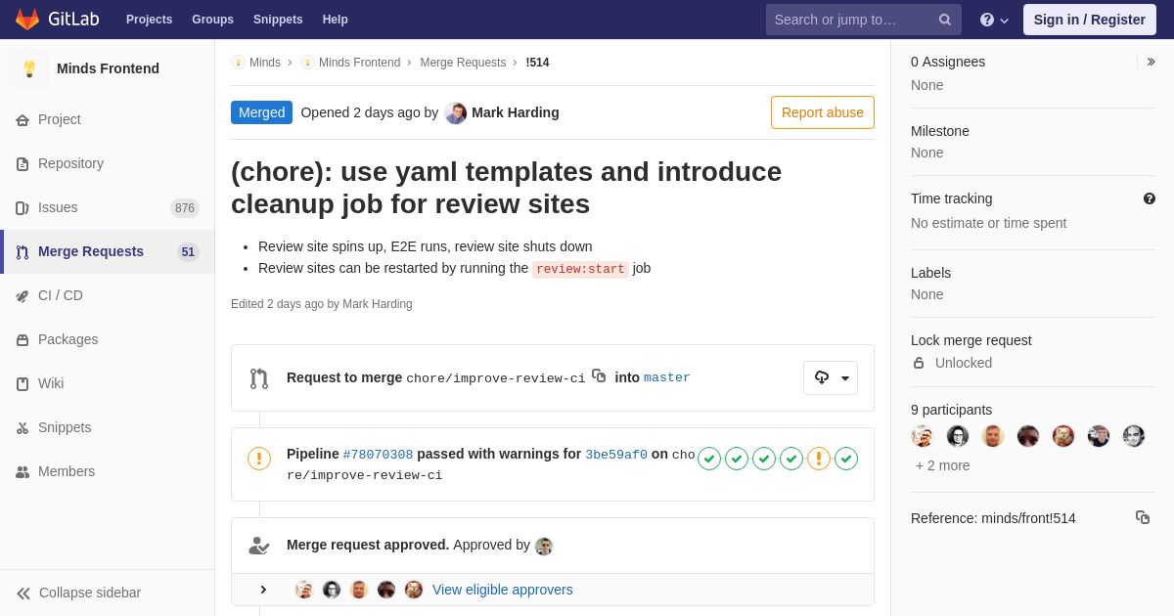Expand the eligible approvers chevron

pos(263,590)
